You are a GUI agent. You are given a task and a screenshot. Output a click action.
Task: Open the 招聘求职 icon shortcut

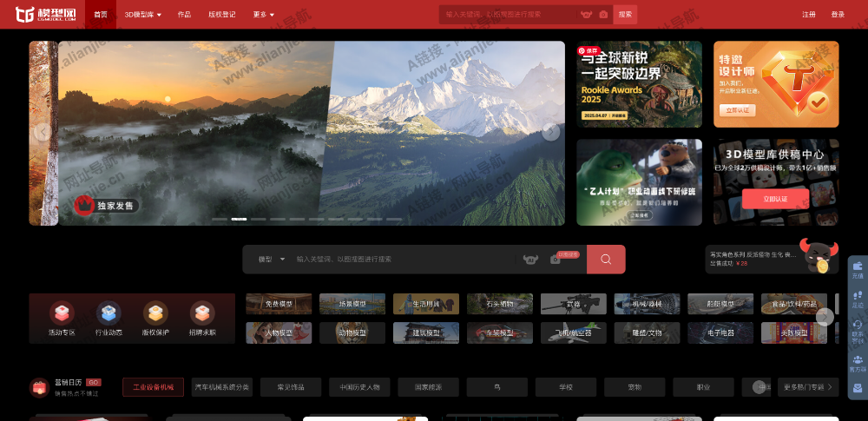click(202, 319)
